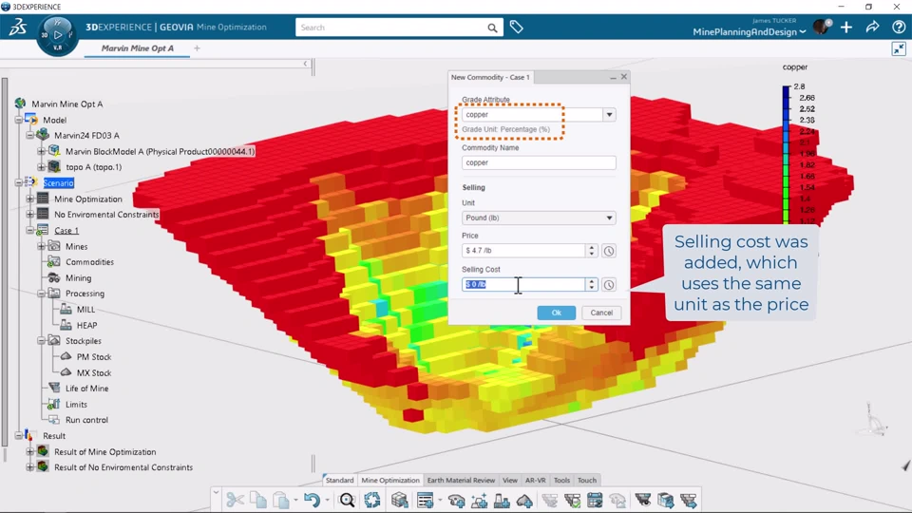Click the Undo arrow icon

click(312, 500)
